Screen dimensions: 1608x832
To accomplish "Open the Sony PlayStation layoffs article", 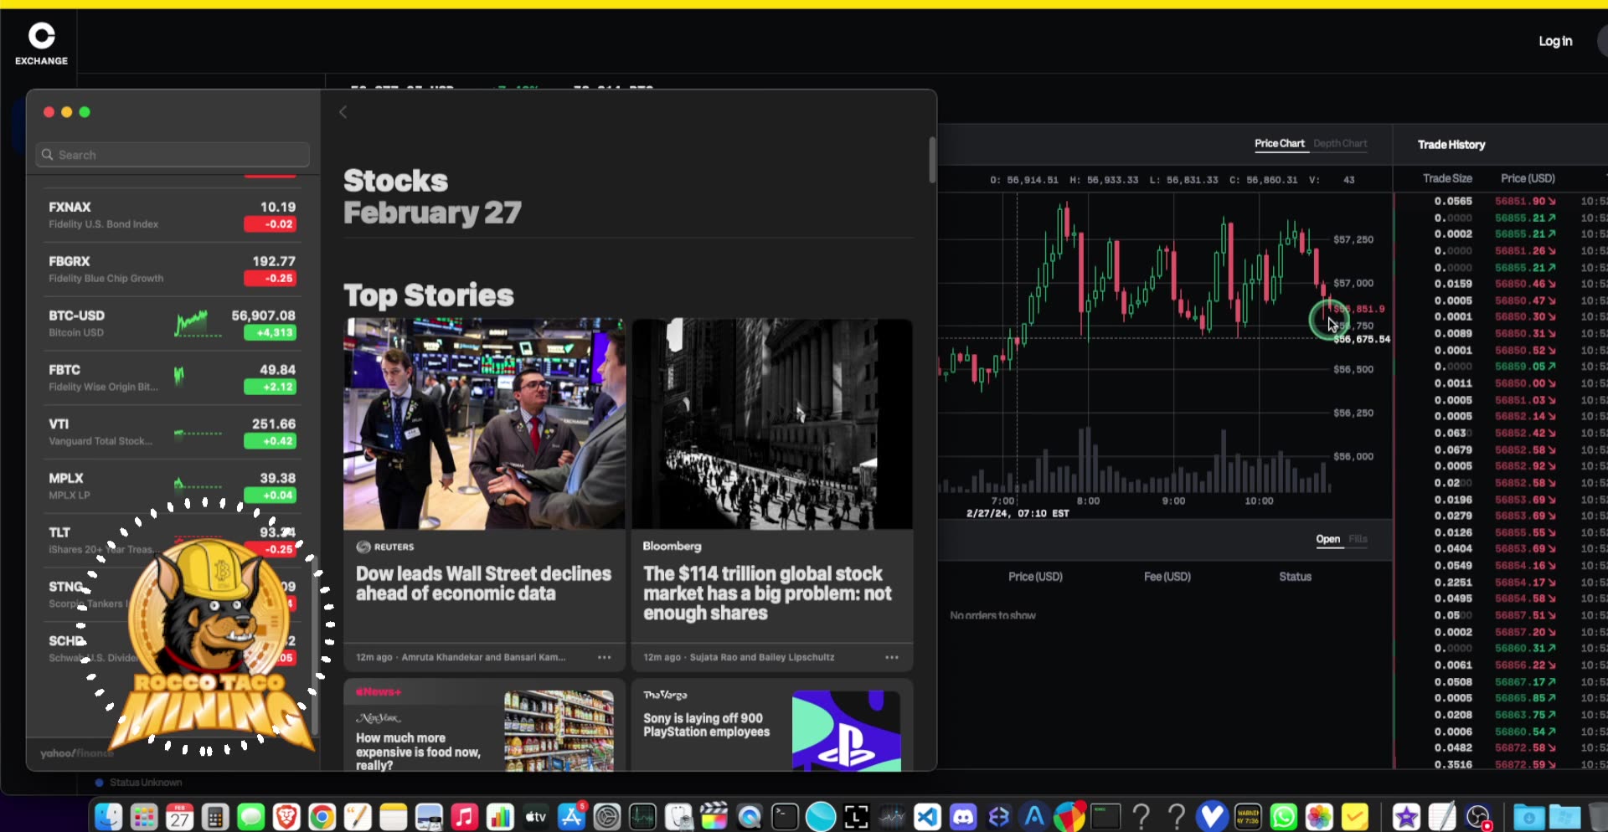I will (x=708, y=725).
